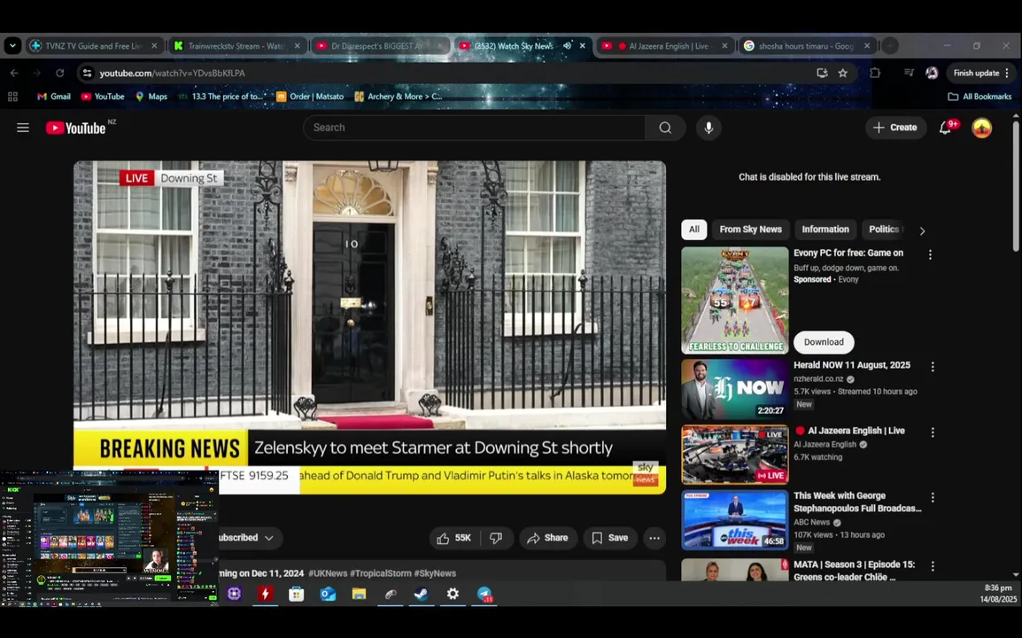Close the TVNZ TV Guide tab
This screenshot has width=1022, height=638.
tap(154, 46)
